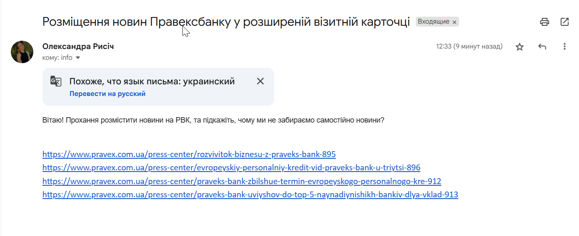Dismiss the language detection banner

click(x=260, y=81)
